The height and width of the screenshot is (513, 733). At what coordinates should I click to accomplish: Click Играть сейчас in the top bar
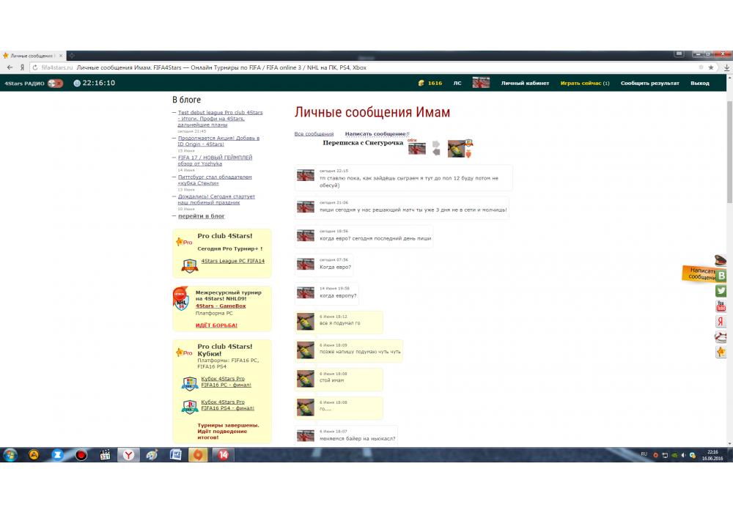[584, 84]
